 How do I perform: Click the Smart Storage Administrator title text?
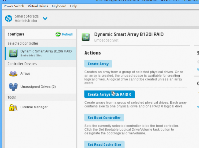(x=27, y=18)
